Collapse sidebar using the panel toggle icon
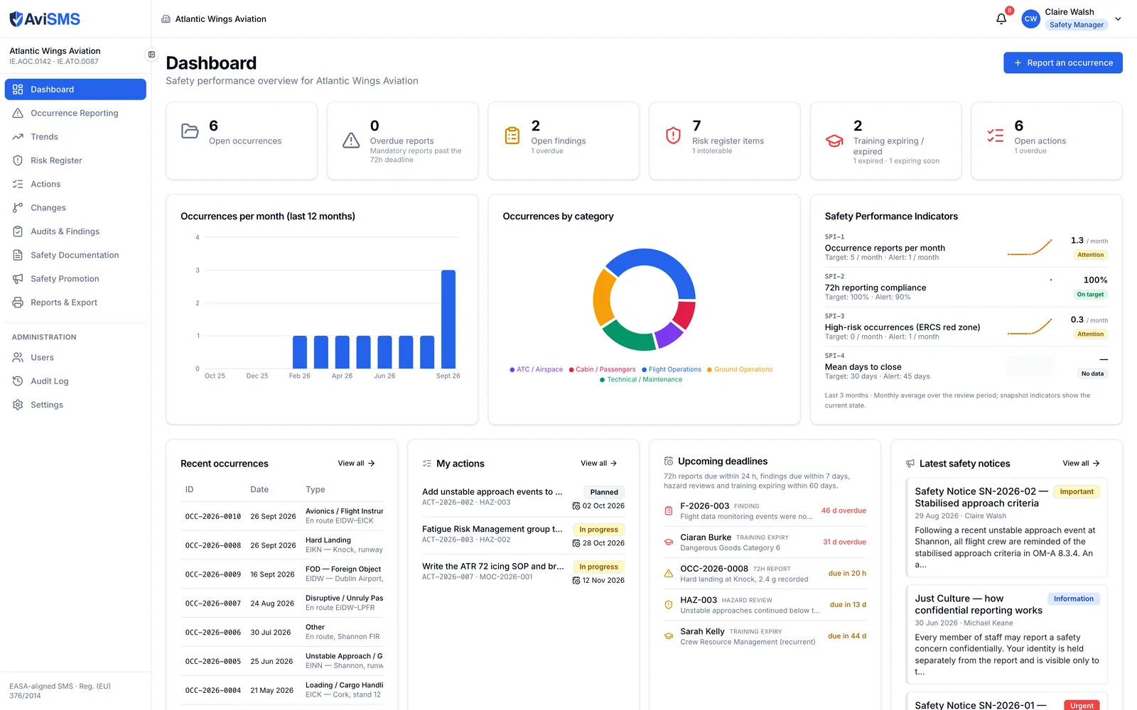The image size is (1137, 710). point(151,55)
